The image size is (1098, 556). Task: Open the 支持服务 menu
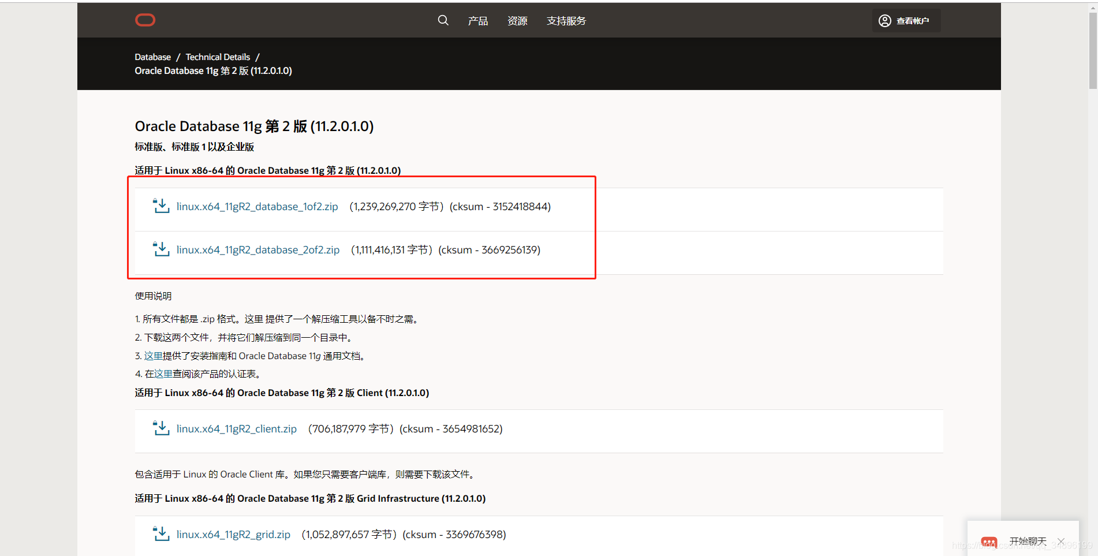[566, 21]
